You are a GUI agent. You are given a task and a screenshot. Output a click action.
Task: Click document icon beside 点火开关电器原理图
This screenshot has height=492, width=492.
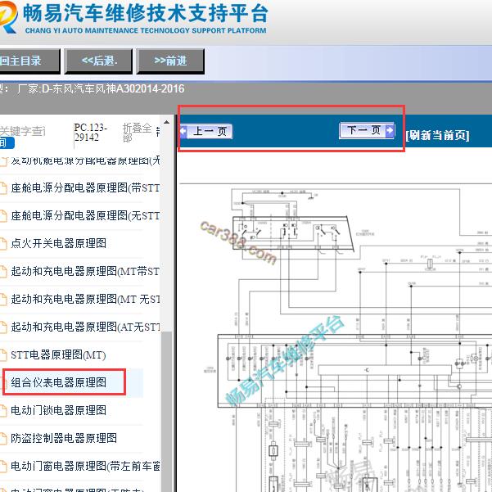point(3,243)
